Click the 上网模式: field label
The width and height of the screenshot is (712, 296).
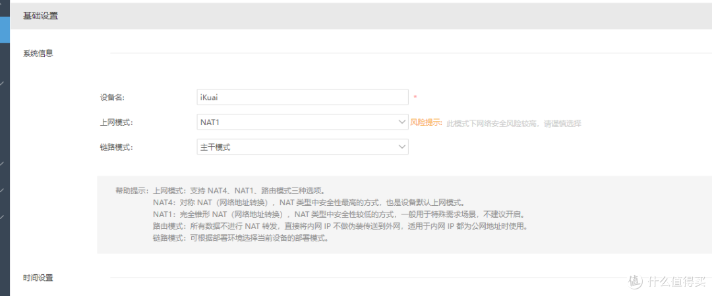(x=116, y=122)
